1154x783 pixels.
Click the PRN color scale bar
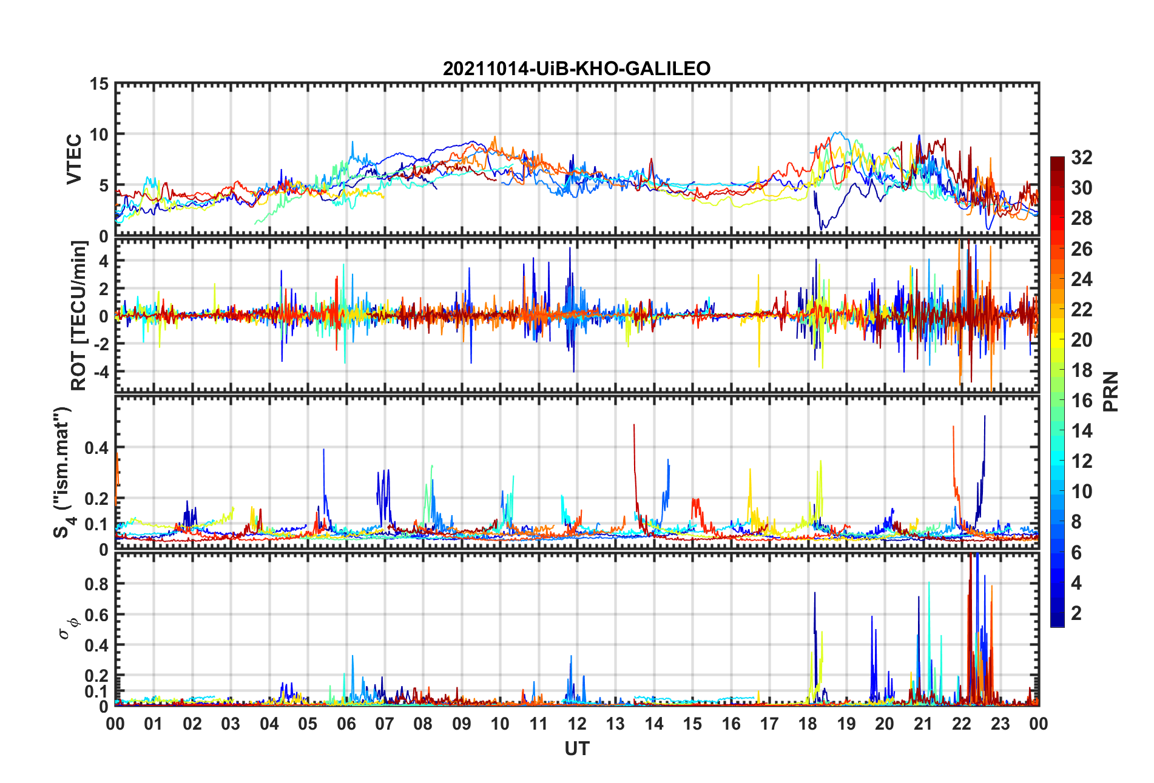pyautogui.click(x=1058, y=391)
